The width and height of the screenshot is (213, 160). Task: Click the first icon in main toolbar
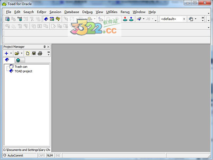coord(7,19)
